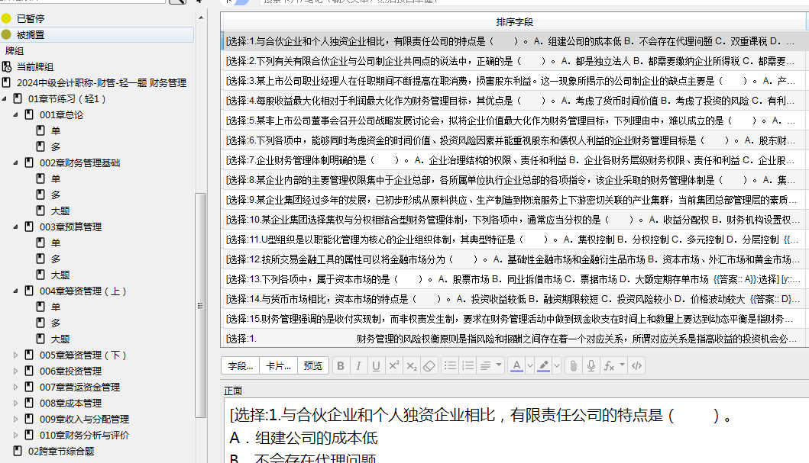Select 大题 subdeck under 002章财务管理基础
This screenshot has height=463, width=809.
click(60, 211)
